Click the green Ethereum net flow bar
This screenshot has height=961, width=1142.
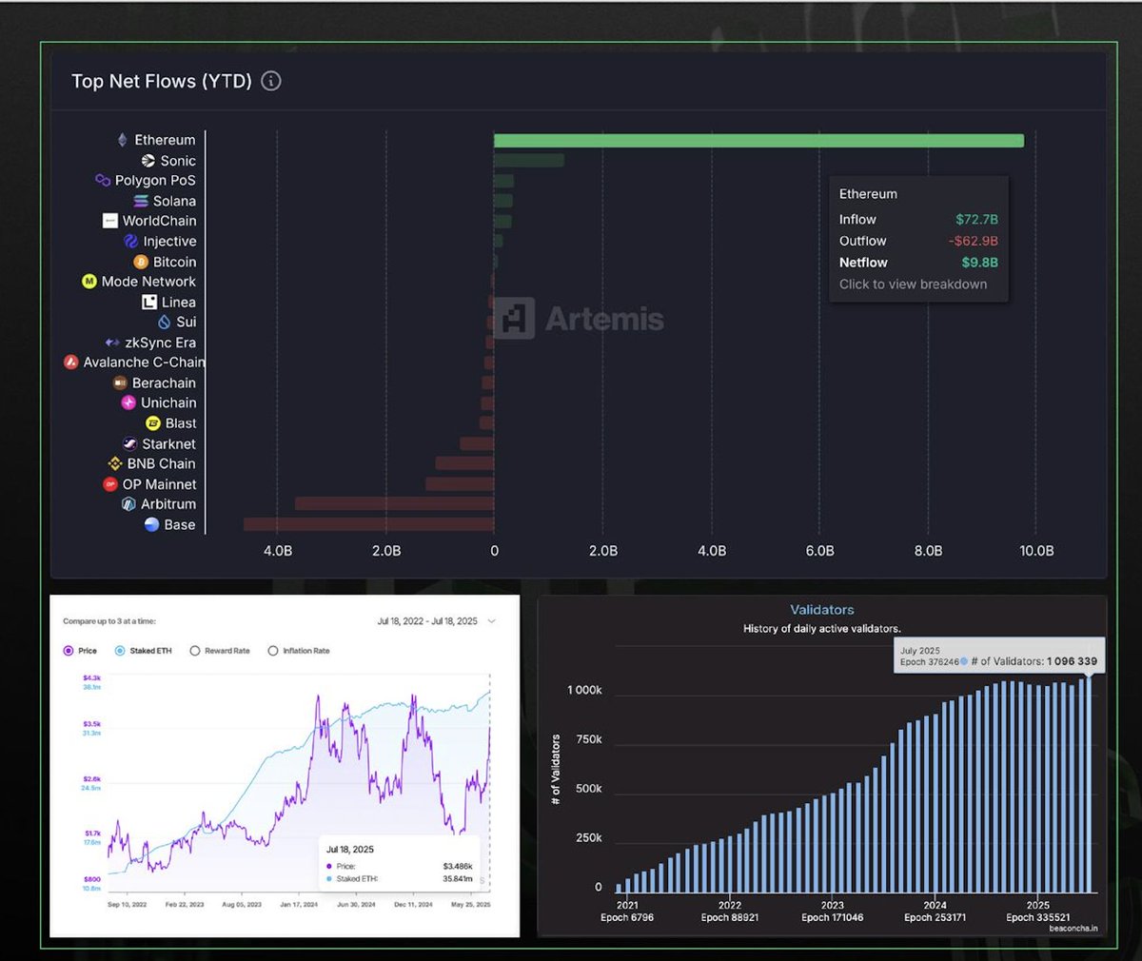[758, 141]
